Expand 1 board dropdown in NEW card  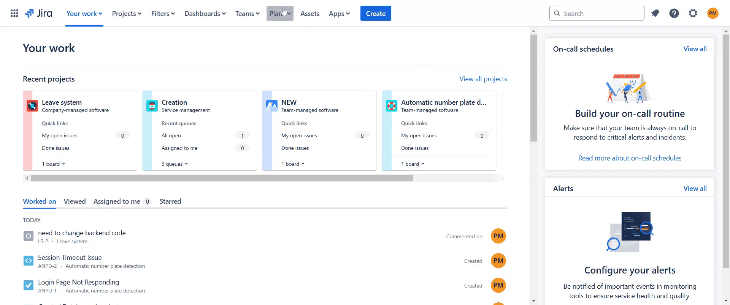[293, 164]
